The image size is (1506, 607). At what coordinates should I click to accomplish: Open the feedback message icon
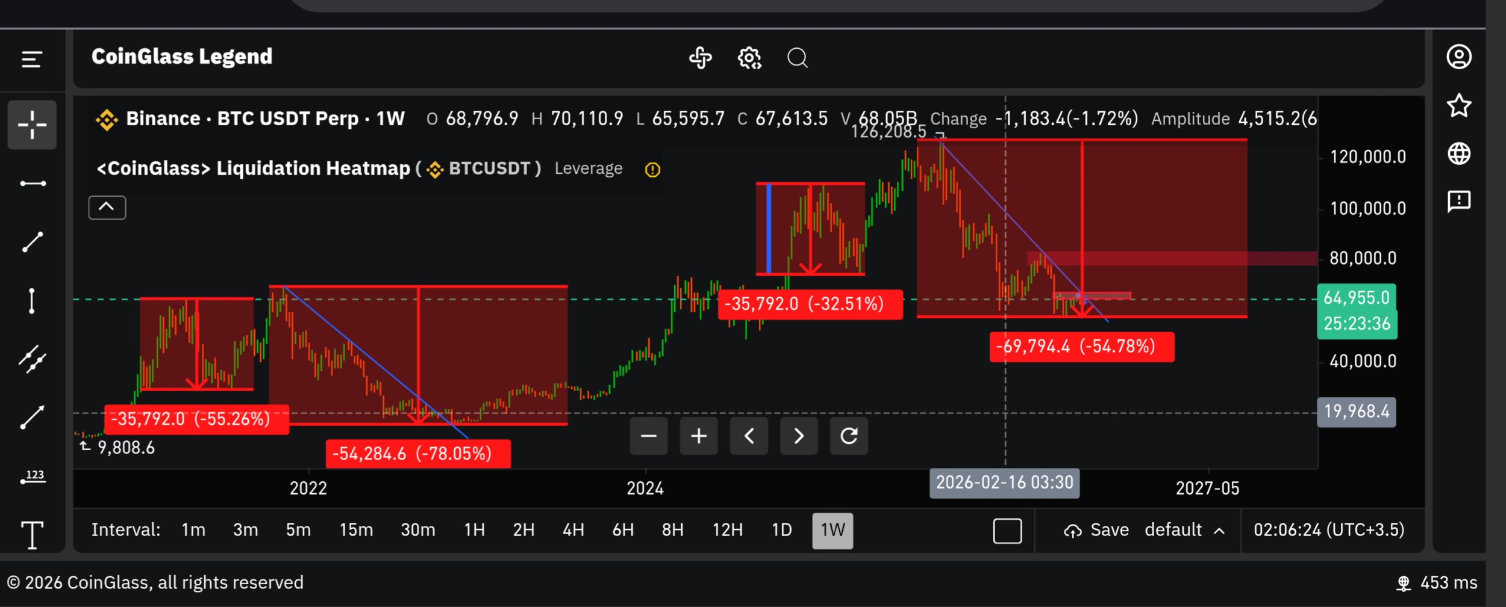(1459, 202)
